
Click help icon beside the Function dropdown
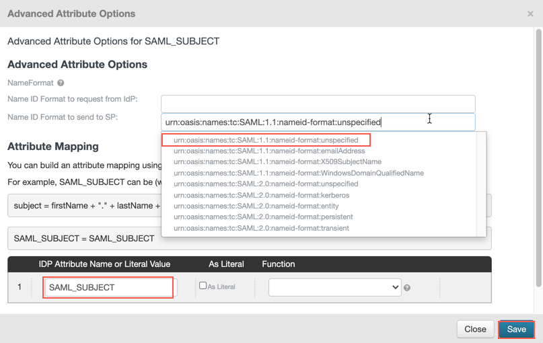coord(407,288)
